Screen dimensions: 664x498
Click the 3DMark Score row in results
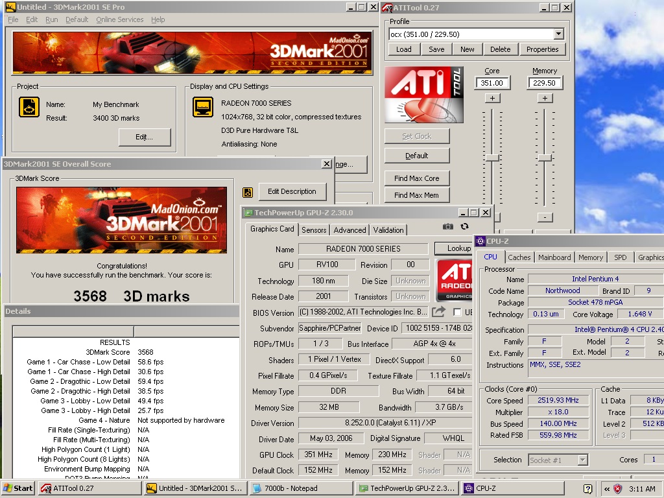(126, 352)
